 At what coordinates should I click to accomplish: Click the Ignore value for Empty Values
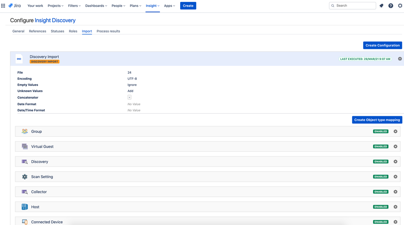(x=132, y=85)
